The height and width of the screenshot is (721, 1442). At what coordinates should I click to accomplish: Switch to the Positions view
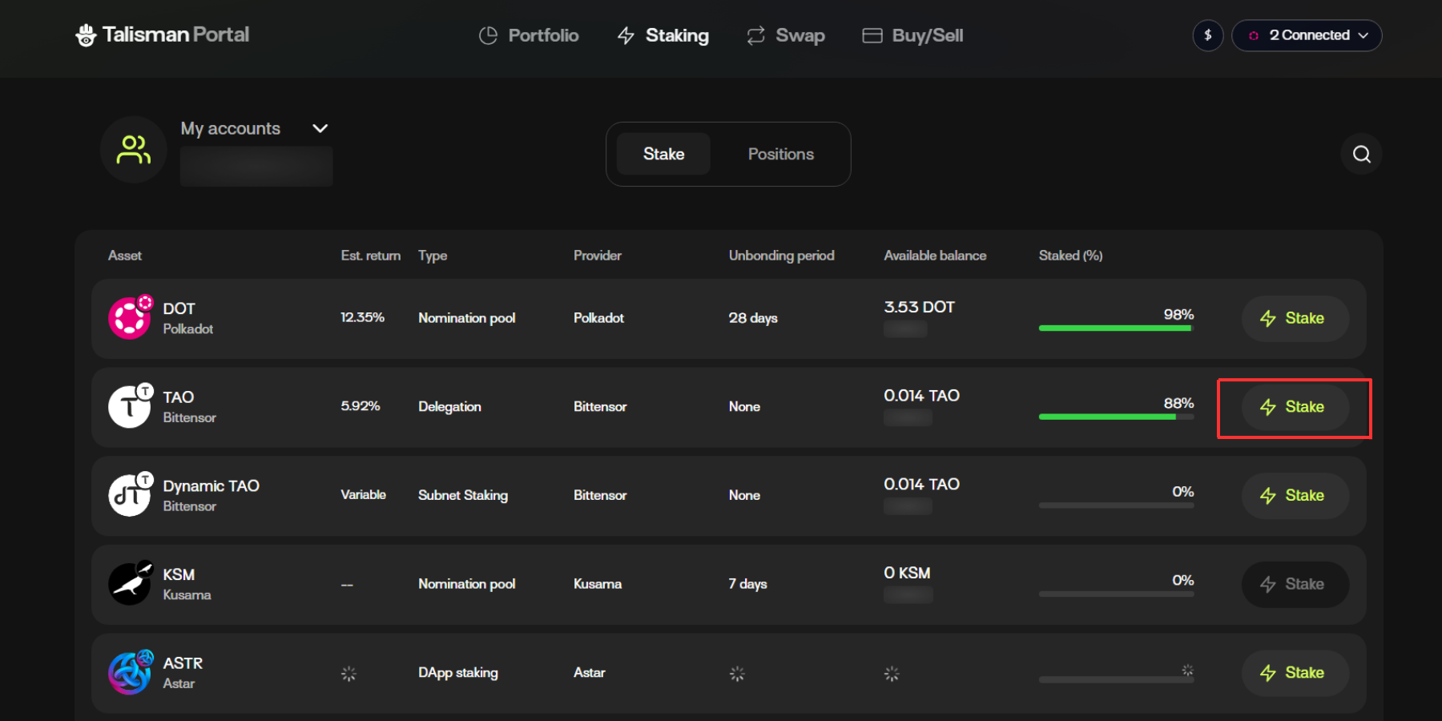[780, 154]
